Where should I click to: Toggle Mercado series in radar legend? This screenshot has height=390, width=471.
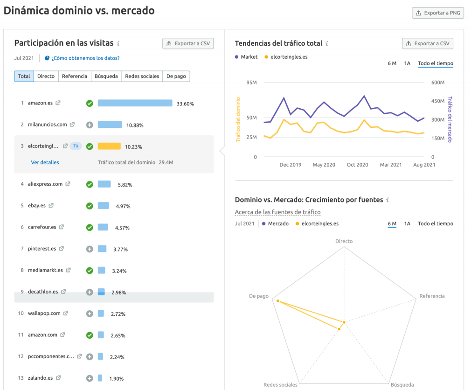click(275, 223)
